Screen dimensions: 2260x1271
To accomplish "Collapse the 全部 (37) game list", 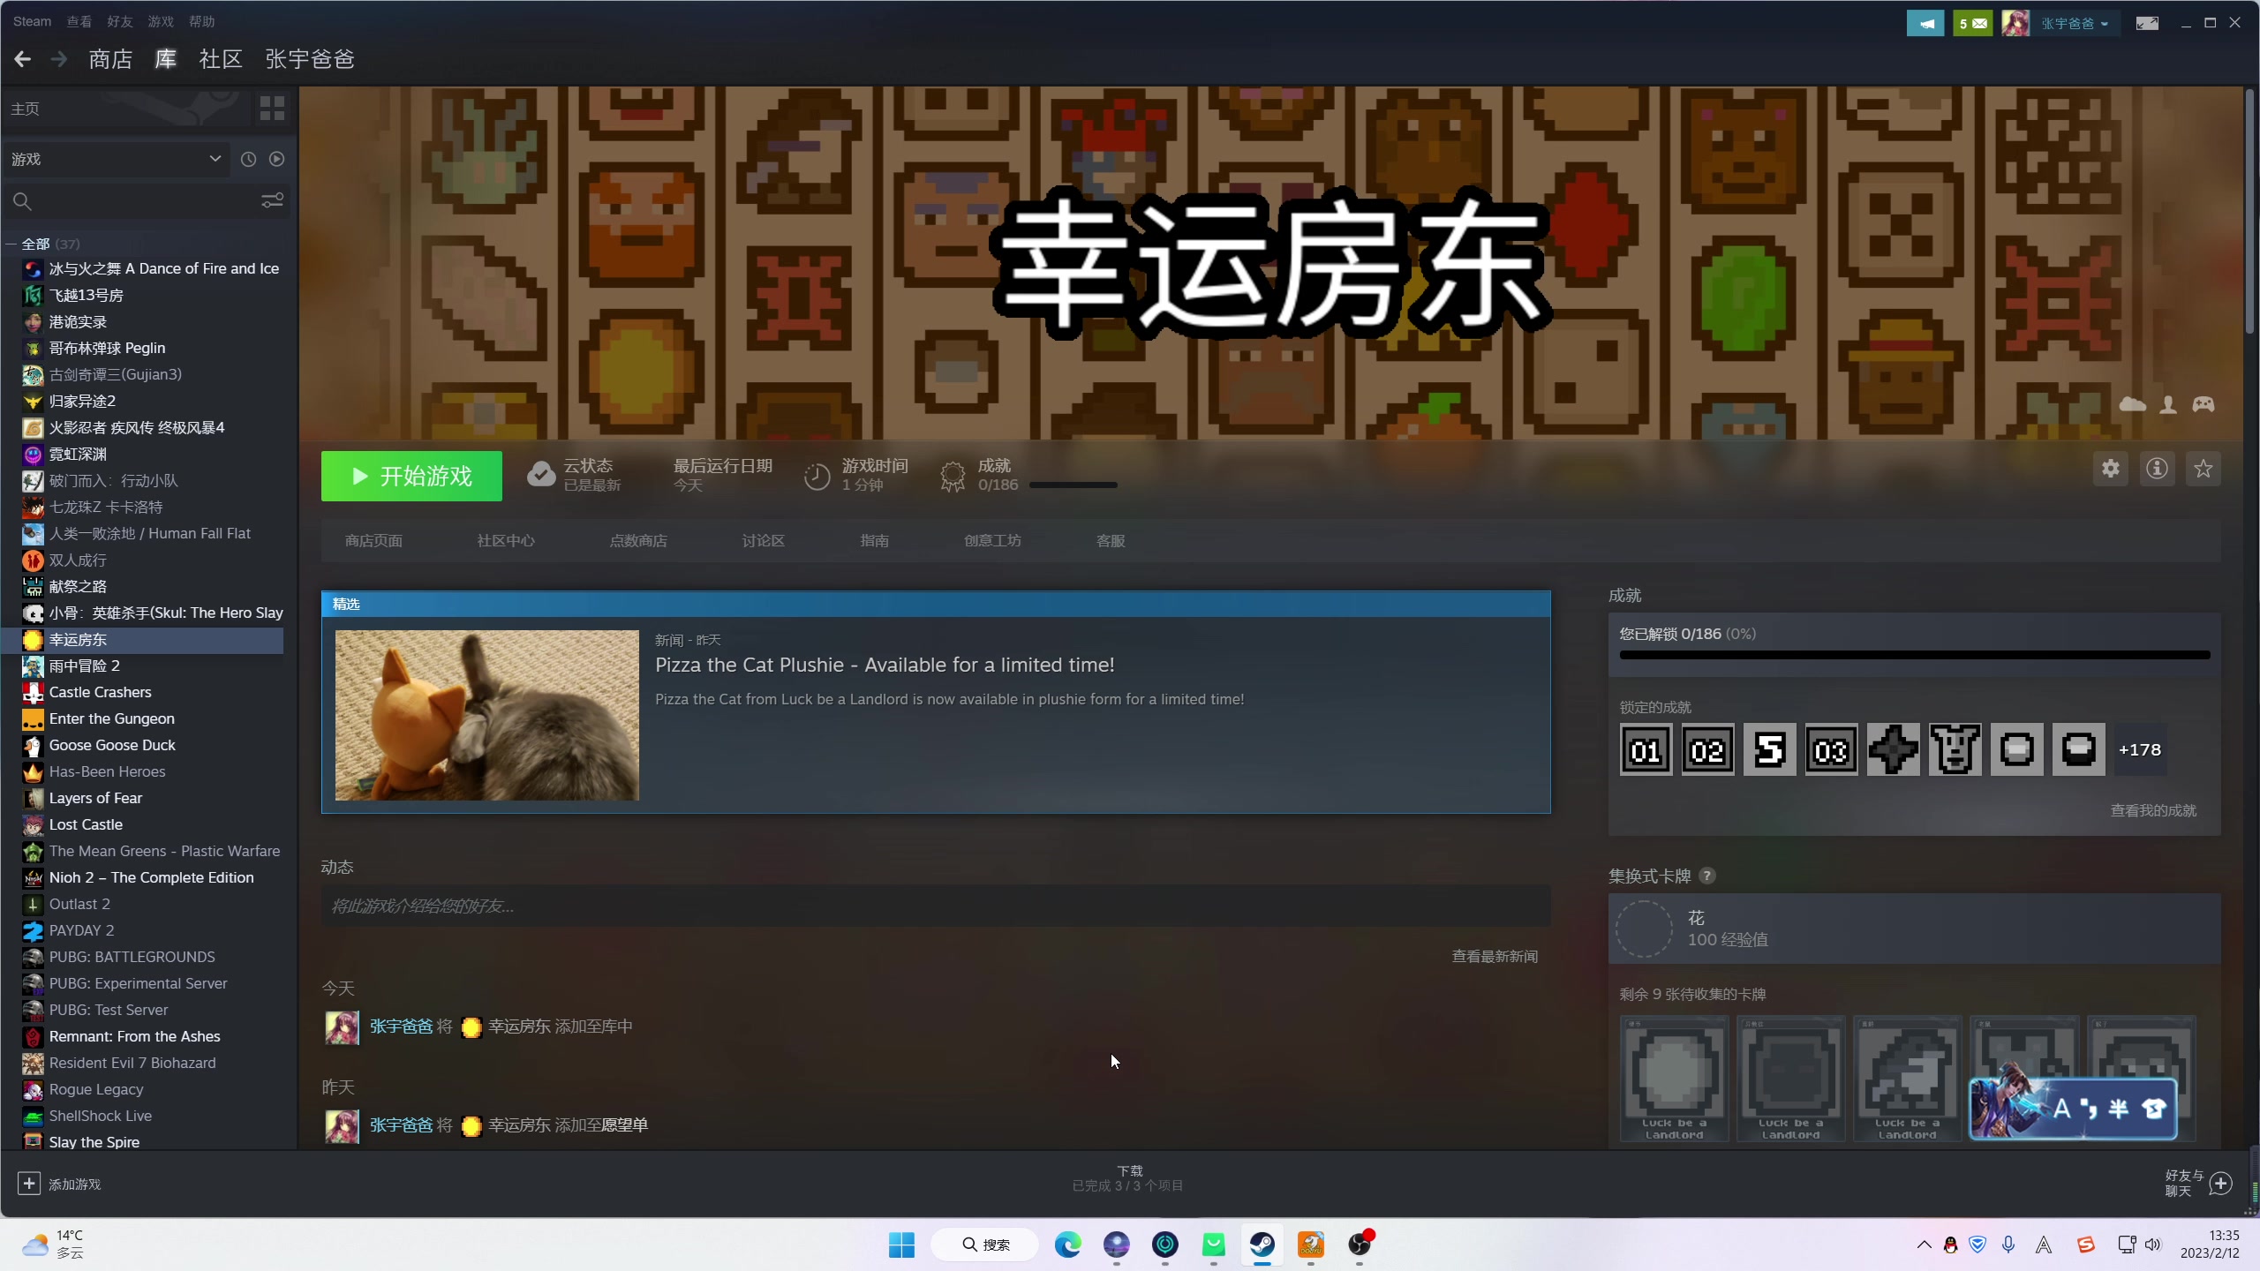I will point(11,244).
